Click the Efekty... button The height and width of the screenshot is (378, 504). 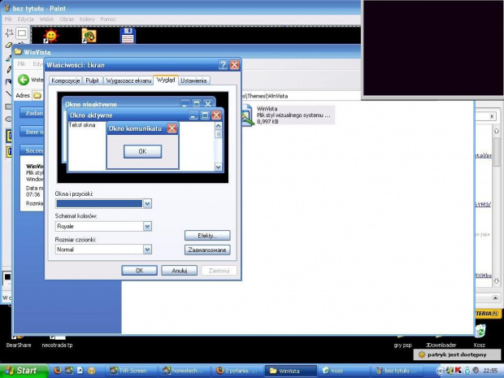[x=207, y=235]
